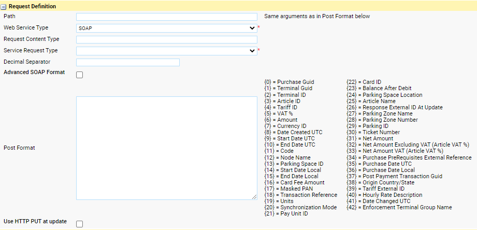
Task: Open the Web Service Type dropdown
Action: pyautogui.click(x=167, y=28)
